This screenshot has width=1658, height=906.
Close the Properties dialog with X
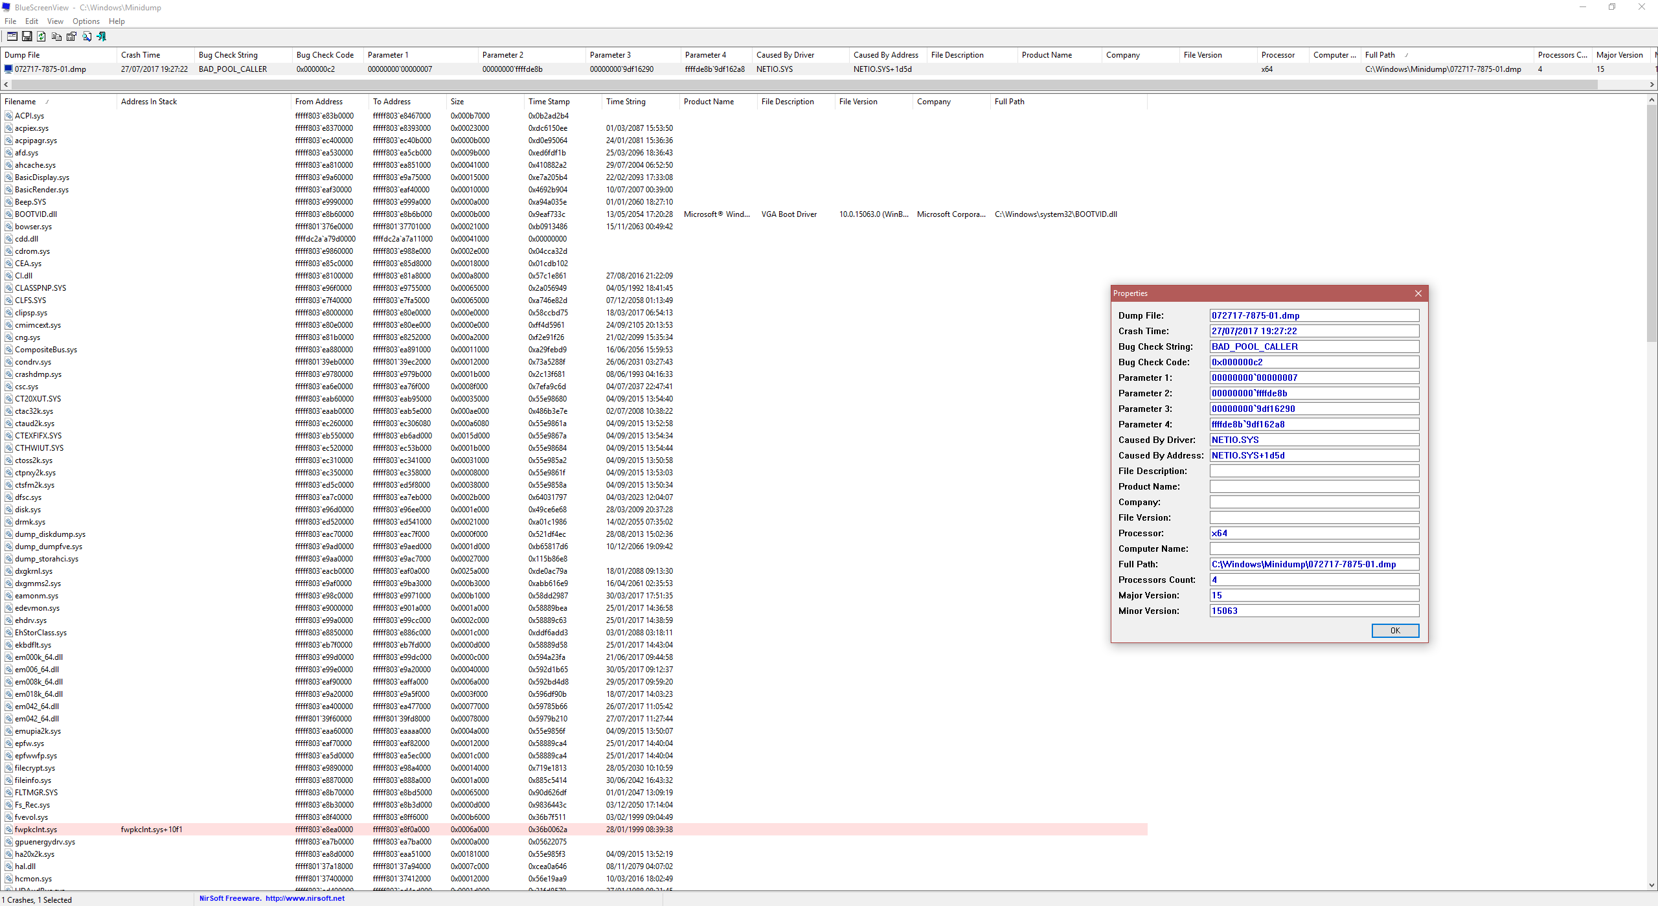point(1418,293)
